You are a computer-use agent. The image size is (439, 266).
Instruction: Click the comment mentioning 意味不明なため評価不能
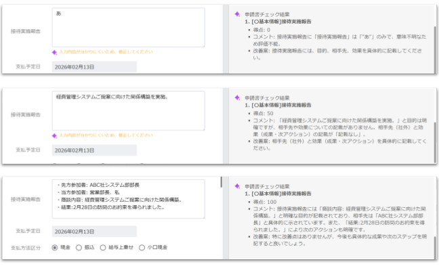click(x=339, y=40)
